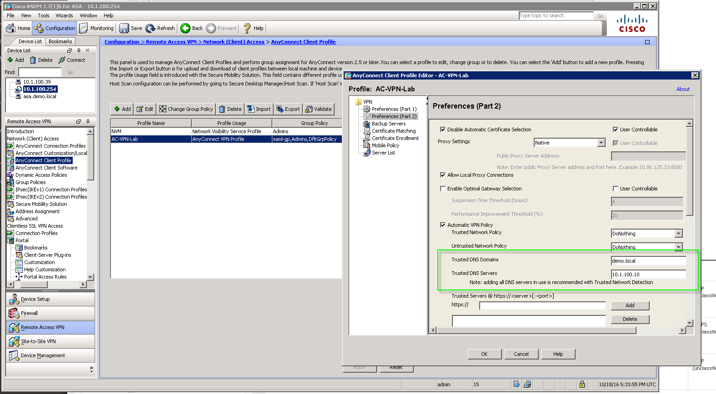Open Device Setup section
This screenshot has width=716, height=394.
click(x=50, y=299)
